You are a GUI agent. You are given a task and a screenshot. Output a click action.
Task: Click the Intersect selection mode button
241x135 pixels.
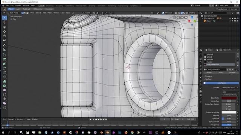49,9
